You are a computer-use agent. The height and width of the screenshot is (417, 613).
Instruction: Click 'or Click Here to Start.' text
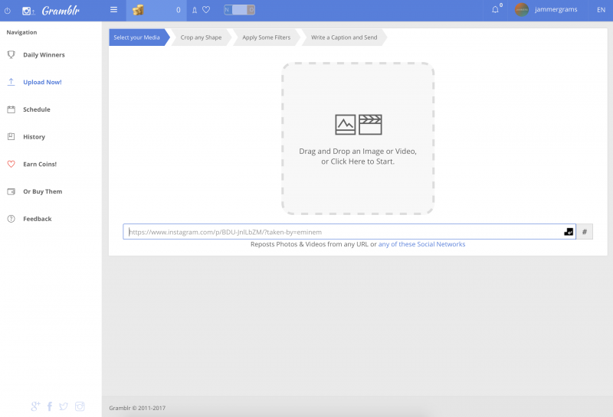(358, 161)
